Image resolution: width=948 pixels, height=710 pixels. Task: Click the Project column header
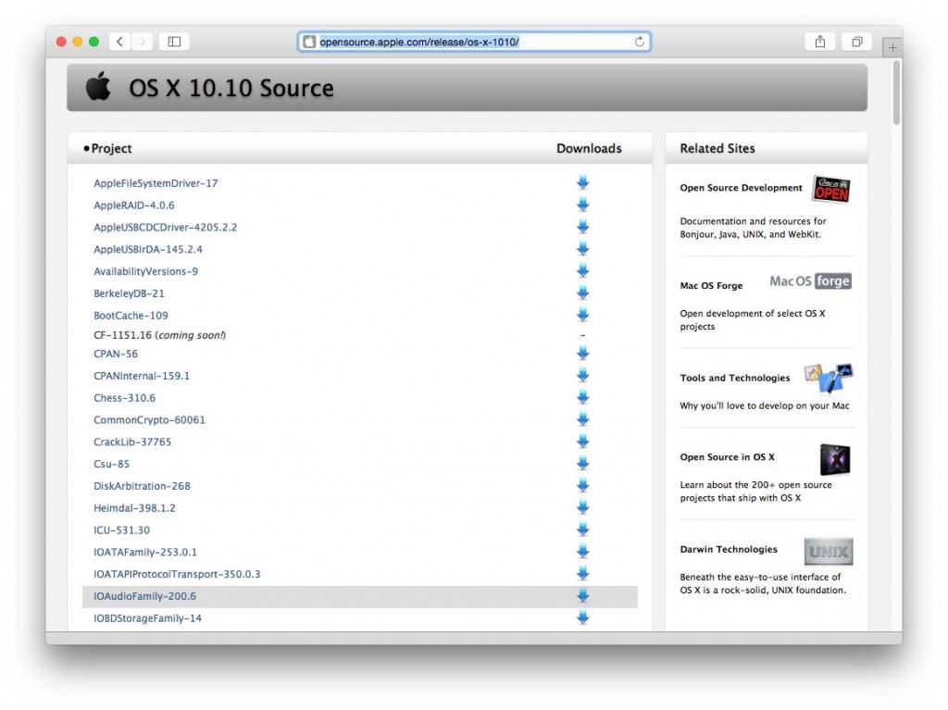pos(111,148)
